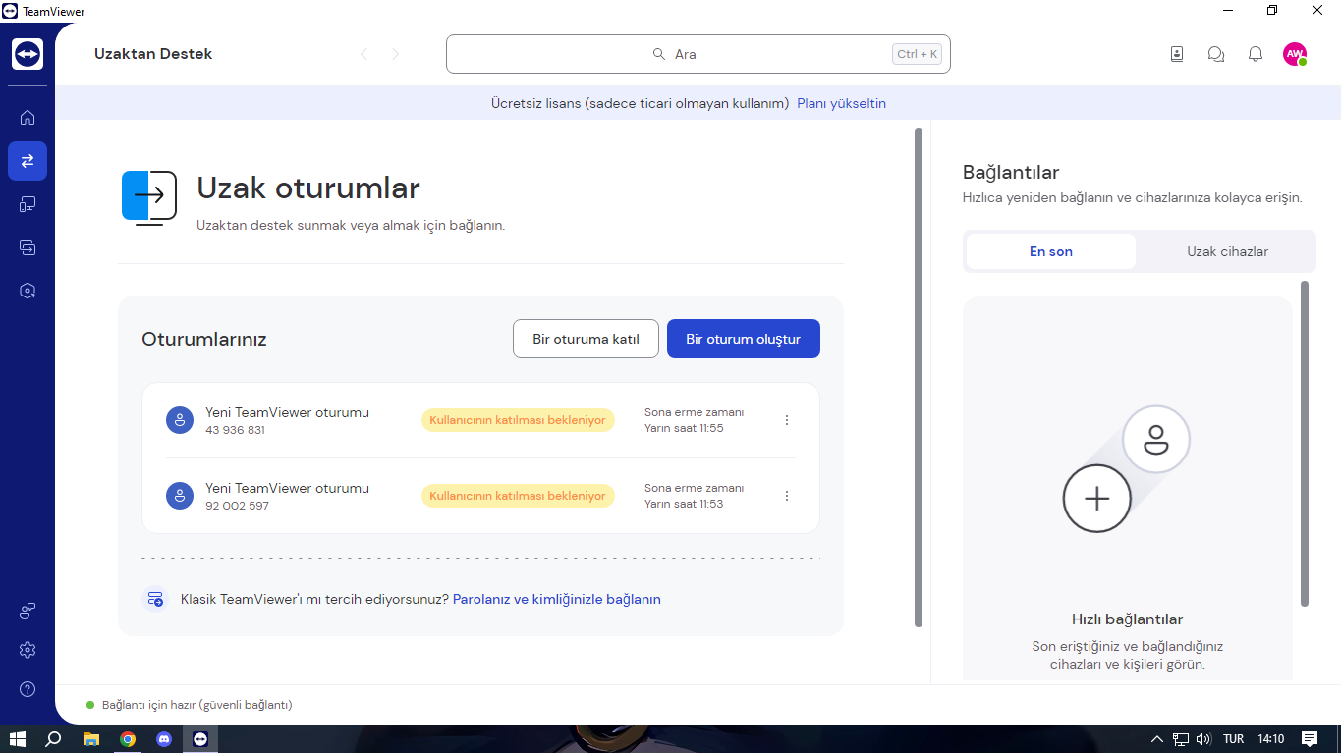The width and height of the screenshot is (1341, 753).
Task: Open the Windows notification center icon
Action: (1310, 739)
